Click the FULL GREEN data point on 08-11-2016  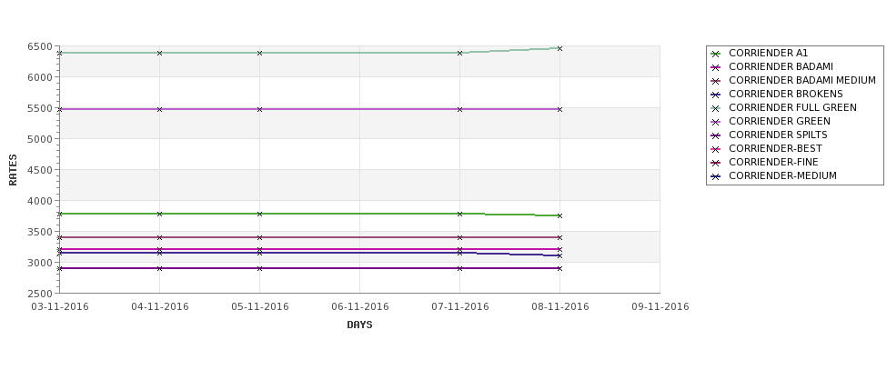point(560,48)
